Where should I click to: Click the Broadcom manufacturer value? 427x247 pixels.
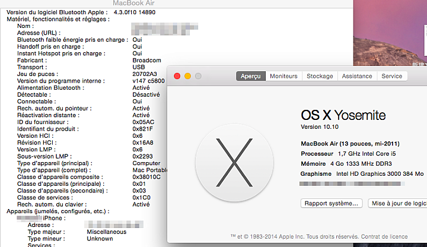tap(147, 60)
